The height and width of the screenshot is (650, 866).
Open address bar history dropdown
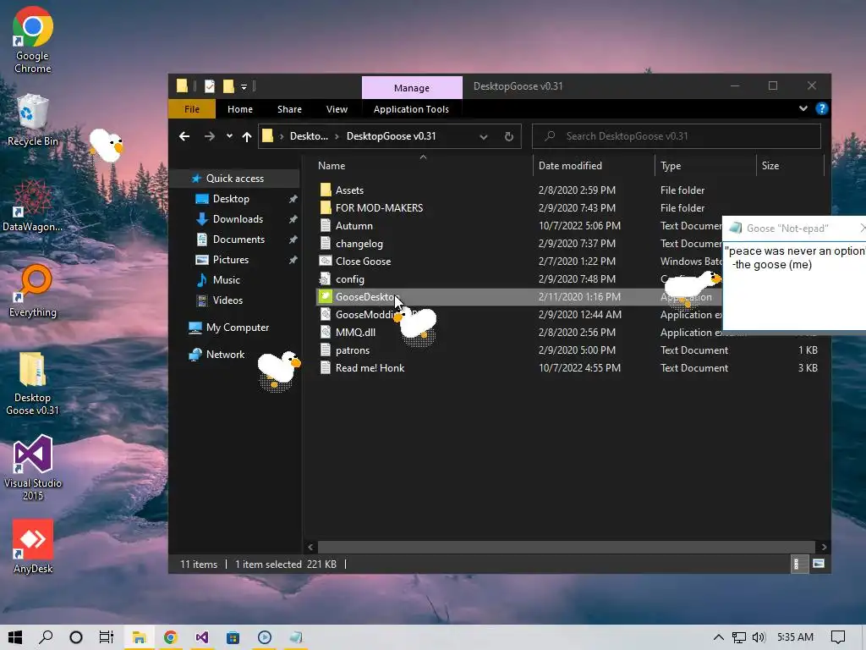click(483, 136)
